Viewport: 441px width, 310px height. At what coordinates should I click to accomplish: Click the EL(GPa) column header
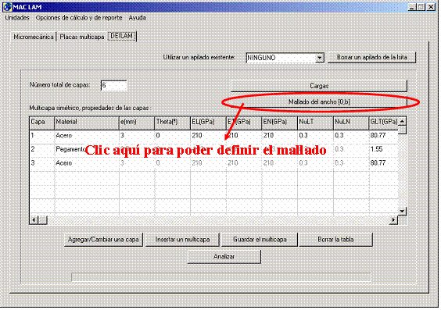coord(208,123)
